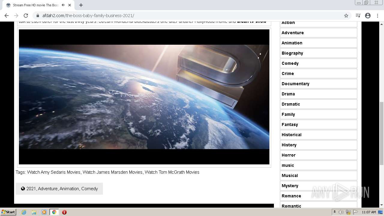Open the Musical genre category
Viewport: 384px width, 216px height.
point(319,175)
